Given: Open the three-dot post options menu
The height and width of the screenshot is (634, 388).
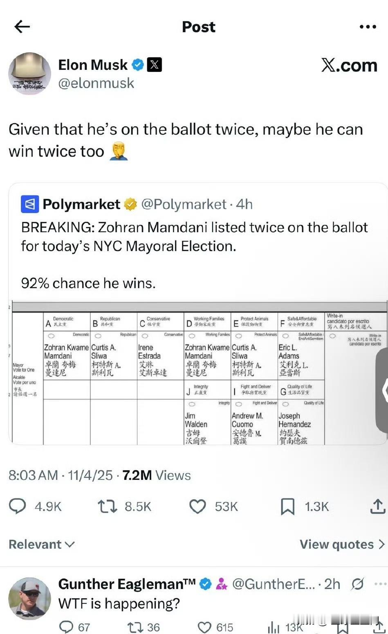Looking at the screenshot, I should (x=368, y=27).
